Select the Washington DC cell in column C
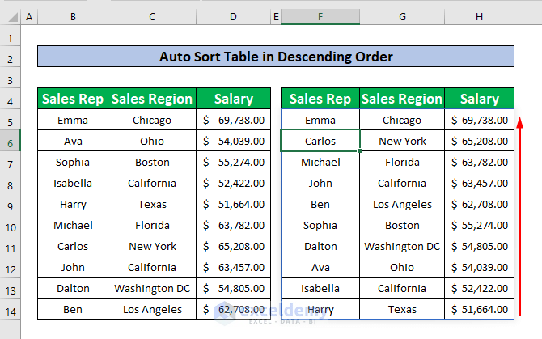This screenshot has width=542, height=339. (153, 288)
